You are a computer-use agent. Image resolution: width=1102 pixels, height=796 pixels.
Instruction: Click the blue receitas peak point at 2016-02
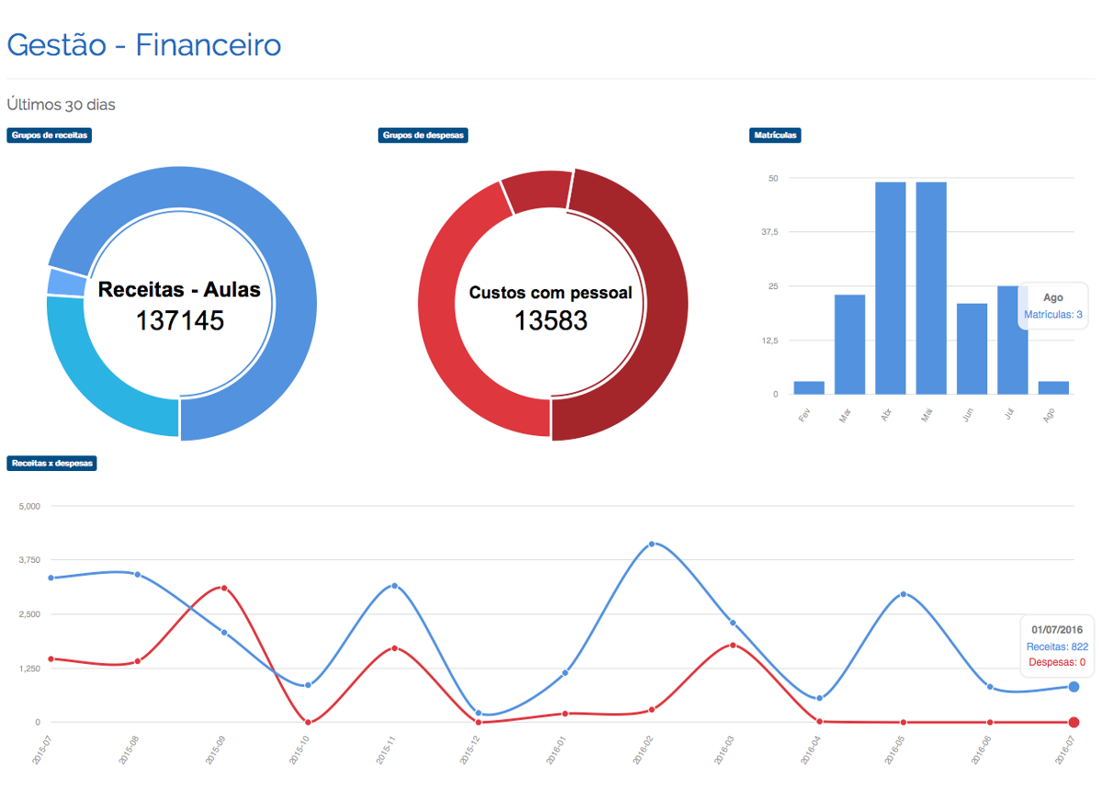pyautogui.click(x=652, y=544)
